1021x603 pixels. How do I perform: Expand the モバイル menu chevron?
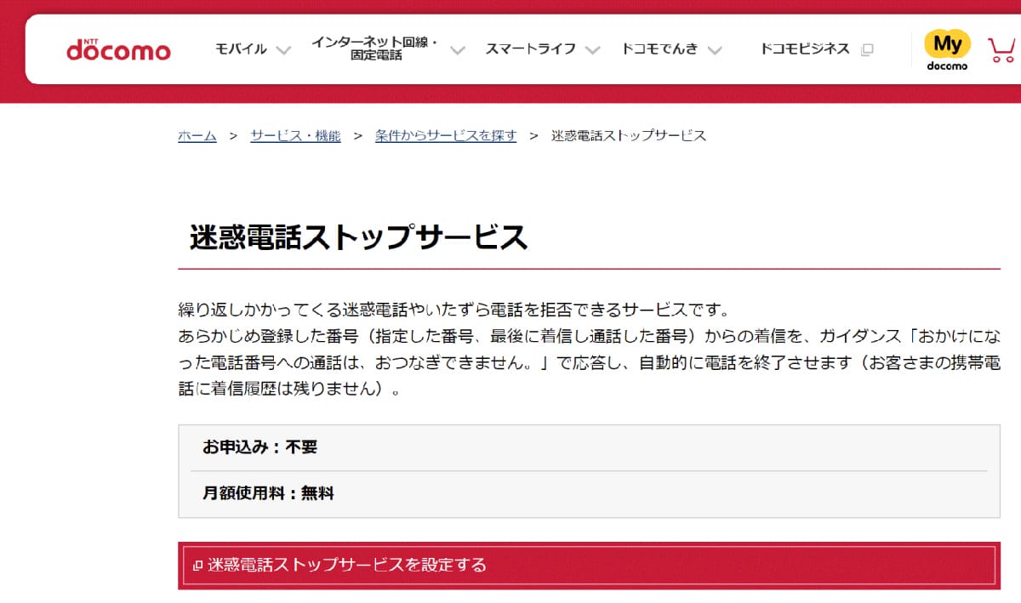click(x=283, y=50)
